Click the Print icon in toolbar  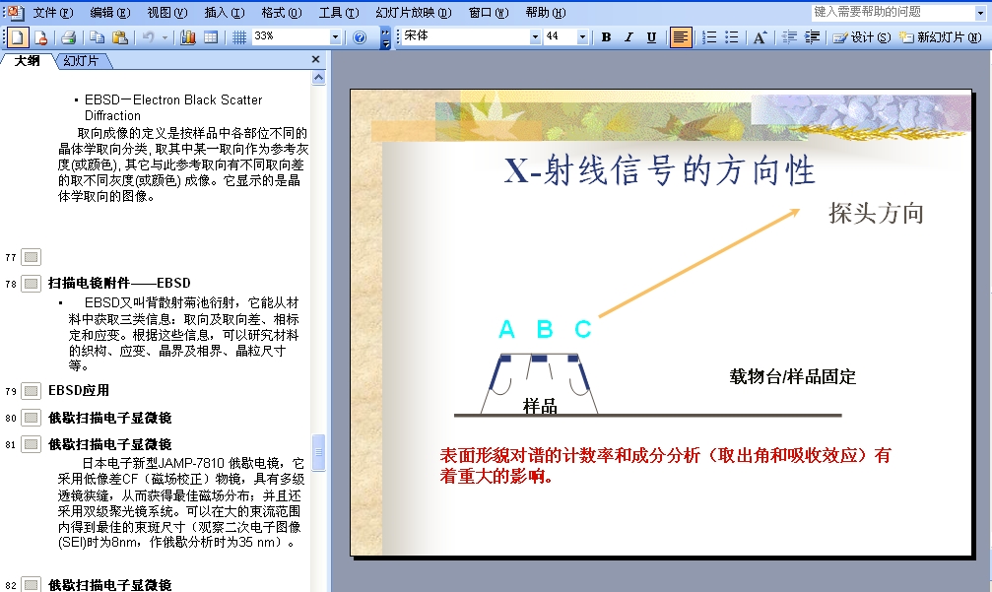point(68,38)
